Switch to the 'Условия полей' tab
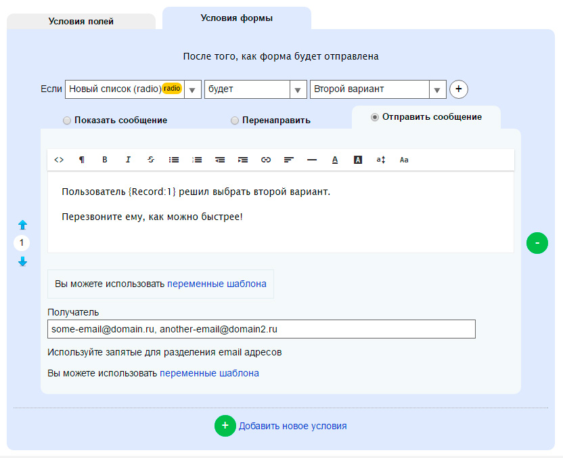Image resolution: width=563 pixels, height=459 pixels. tap(81, 21)
